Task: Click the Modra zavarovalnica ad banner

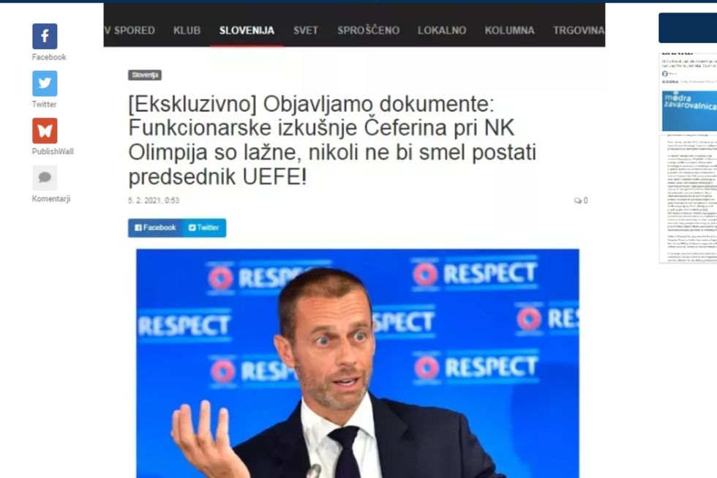Action: (x=689, y=111)
